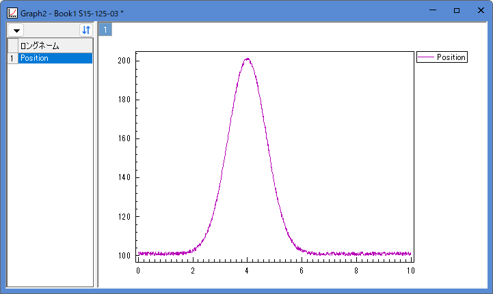
Task: Click the Position legend box
Action: click(x=442, y=57)
